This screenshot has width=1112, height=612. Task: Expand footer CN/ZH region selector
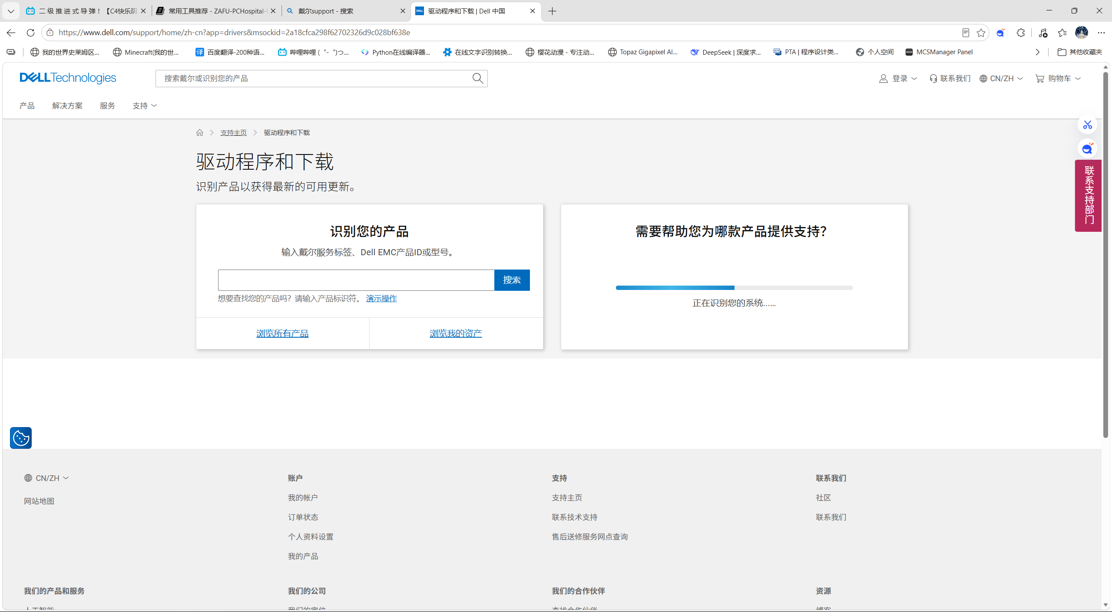click(46, 478)
